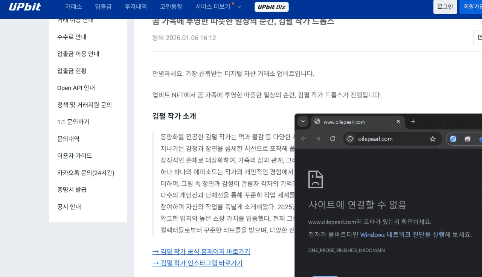This screenshot has width=482, height=277.
Task: Open the UPbit Biz badge link
Action: click(x=272, y=7)
